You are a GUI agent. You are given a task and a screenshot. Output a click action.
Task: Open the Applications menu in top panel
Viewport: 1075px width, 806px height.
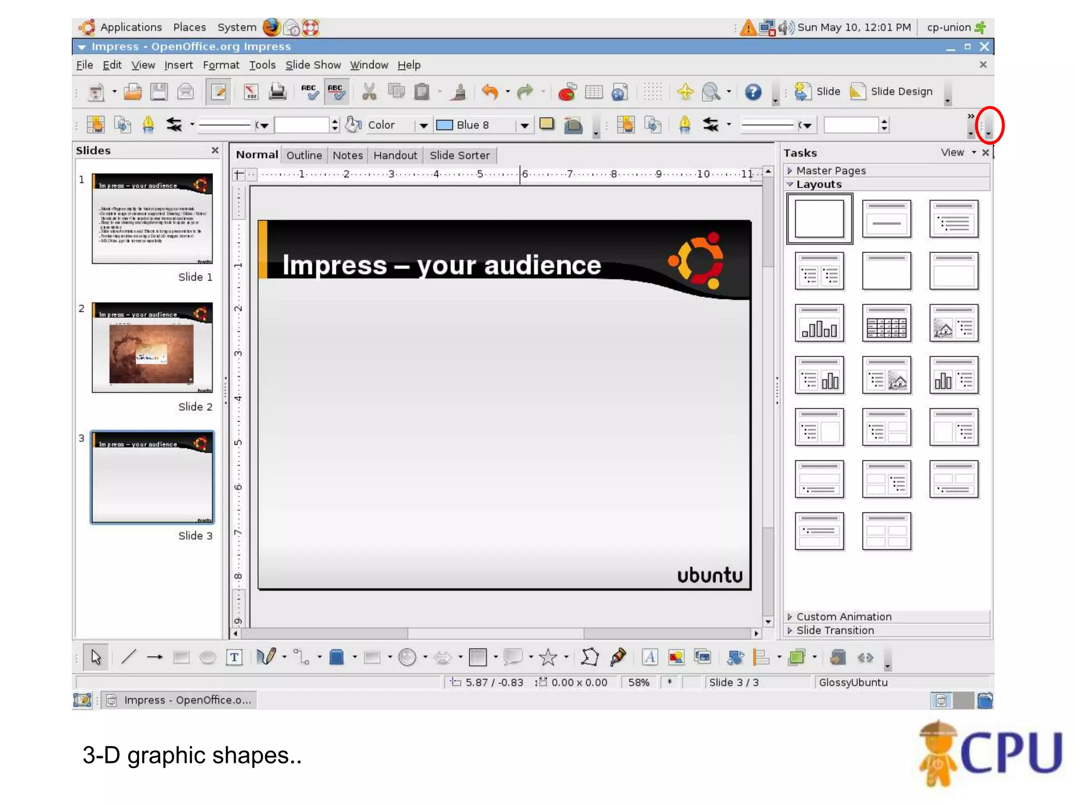[131, 27]
